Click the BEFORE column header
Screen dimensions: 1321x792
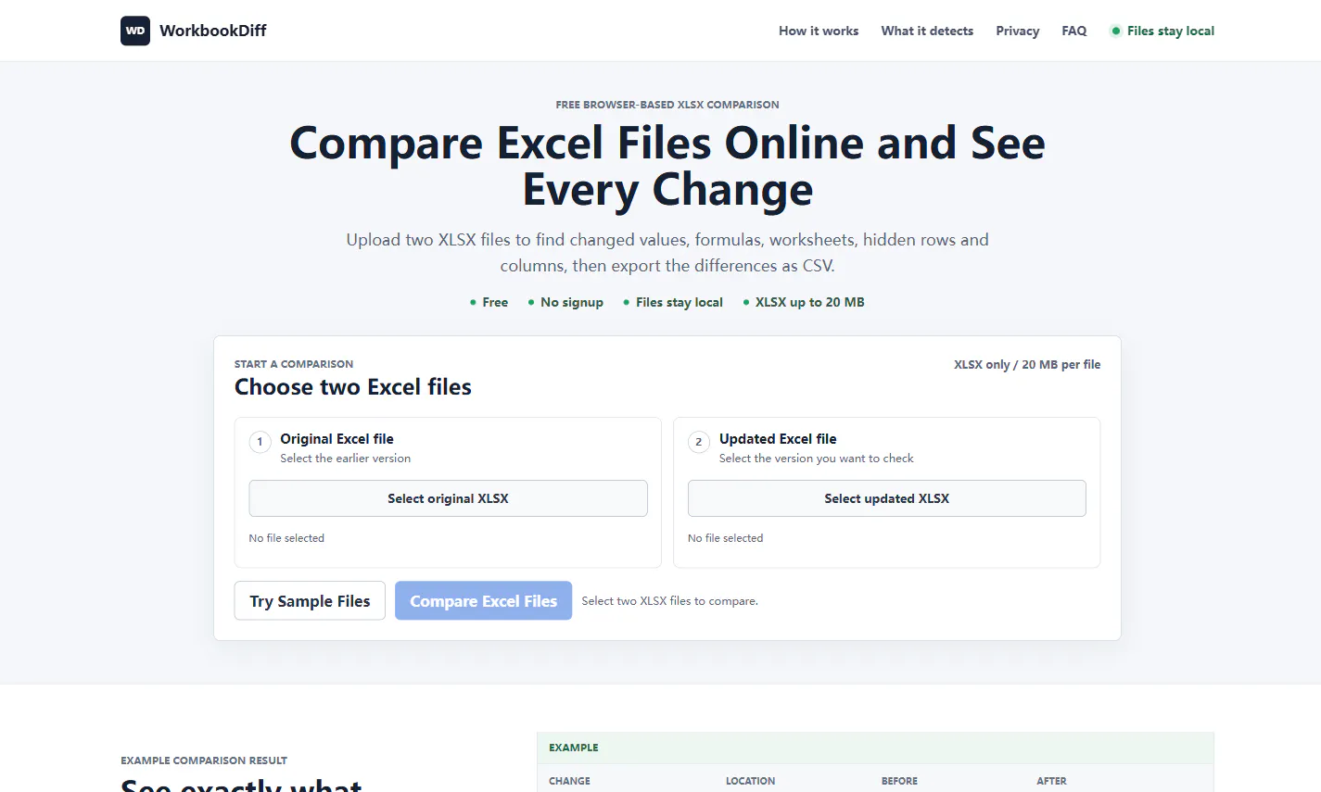click(899, 781)
